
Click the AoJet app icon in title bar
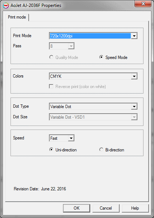click(x=6, y=5)
